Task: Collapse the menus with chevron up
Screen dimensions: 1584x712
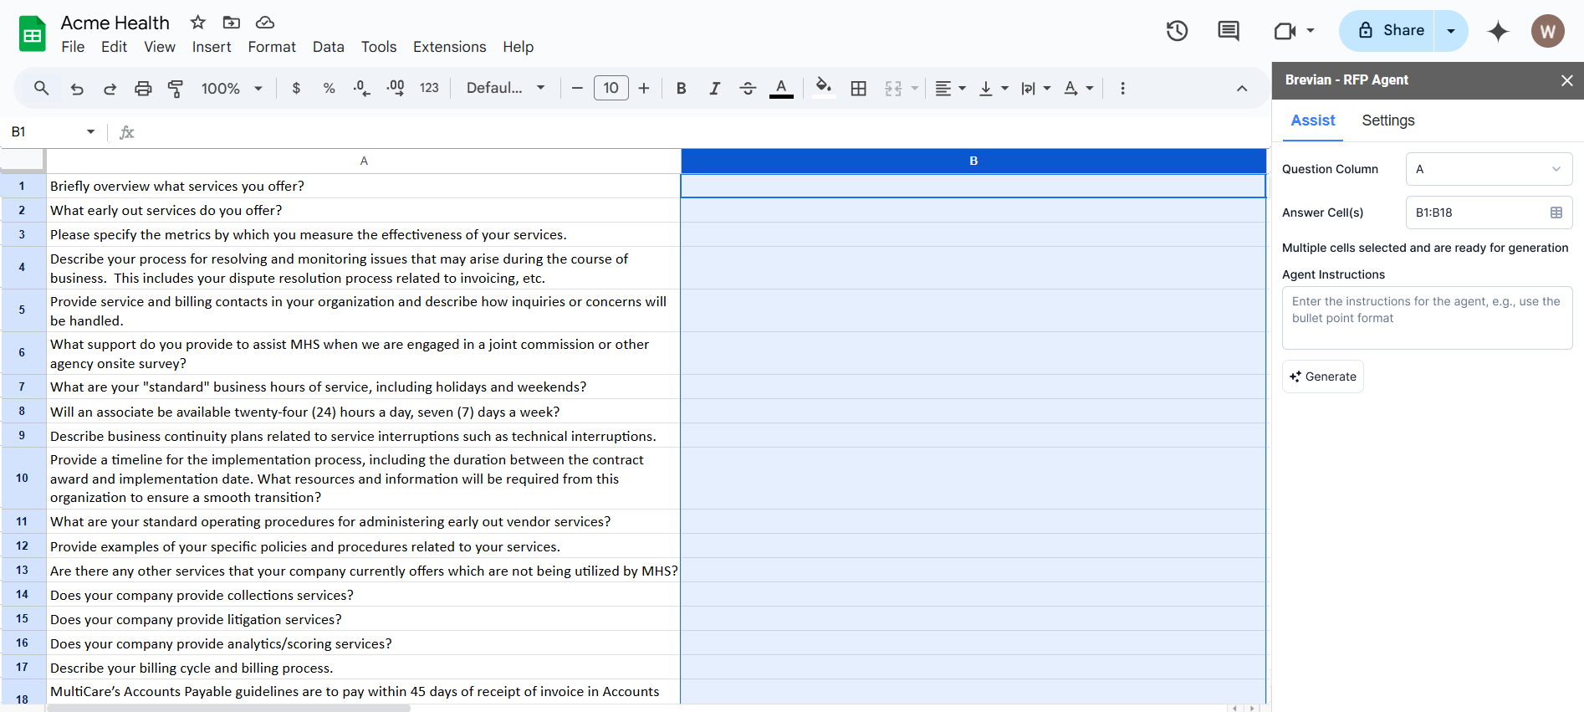Action: tap(1242, 88)
